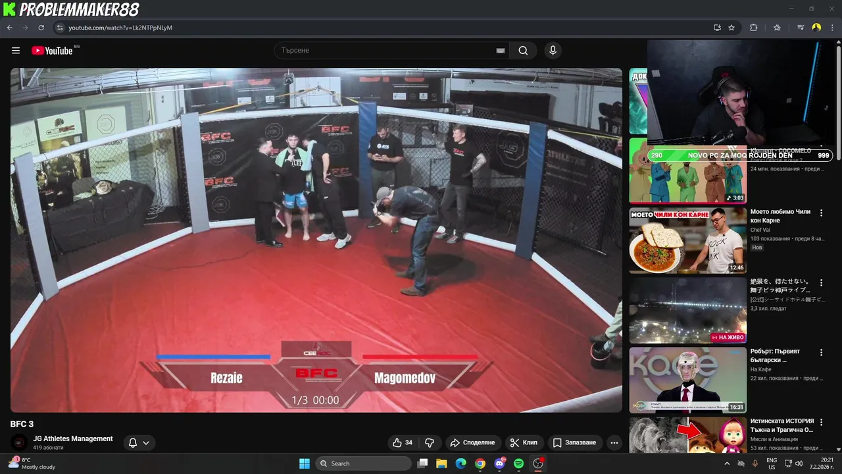Open the Chrome media control icon
Image resolution: width=842 pixels, height=474 pixels.
801,28
